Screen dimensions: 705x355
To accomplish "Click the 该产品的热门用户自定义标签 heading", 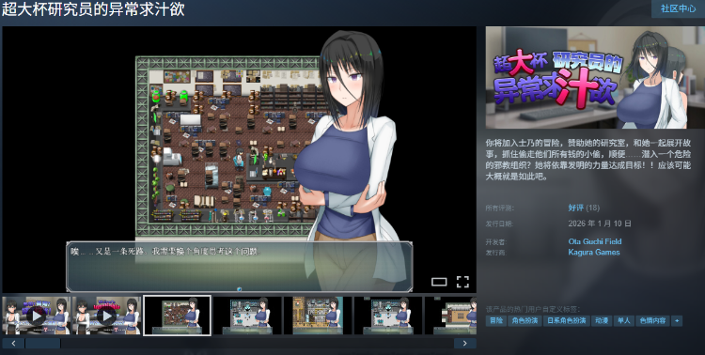I will (533, 309).
